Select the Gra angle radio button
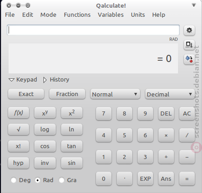This screenshot has height=193, width=202. [x=62, y=180]
